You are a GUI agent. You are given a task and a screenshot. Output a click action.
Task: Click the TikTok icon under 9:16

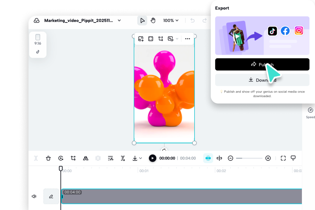point(38,52)
